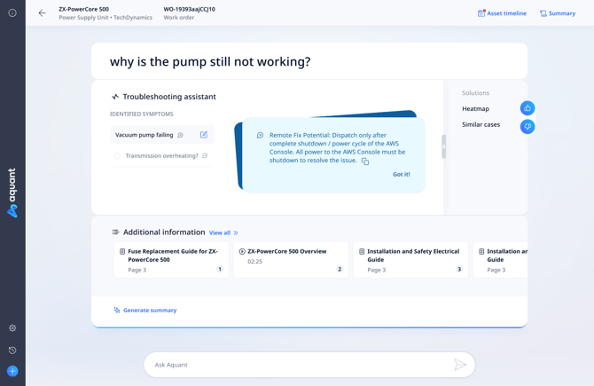Copy the Remote Fix Potential text

[365, 161]
